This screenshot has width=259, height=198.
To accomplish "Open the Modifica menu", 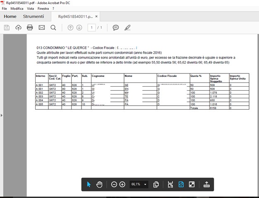I will 17,9.
